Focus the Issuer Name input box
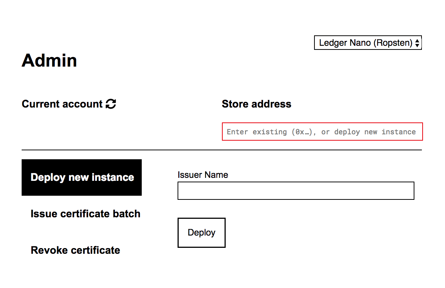445x288 pixels. tap(296, 191)
